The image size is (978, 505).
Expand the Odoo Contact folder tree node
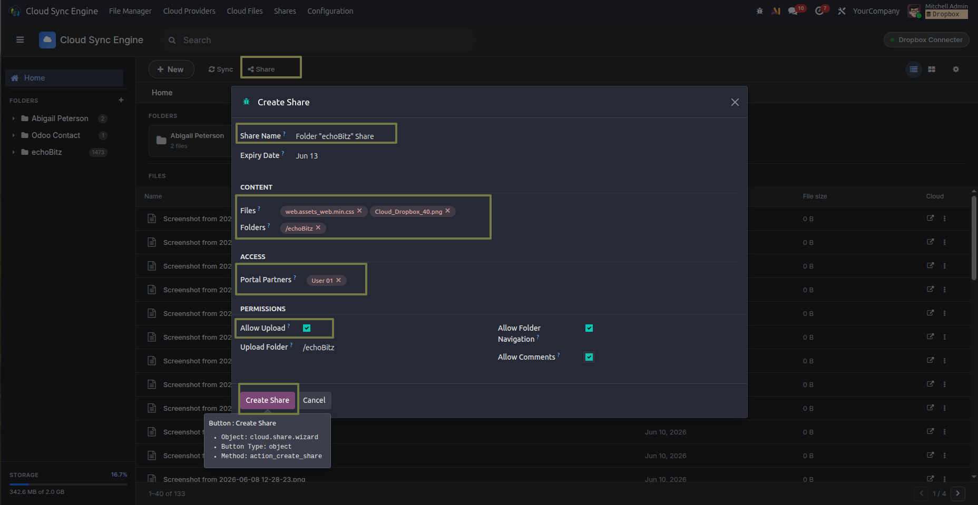tap(13, 135)
